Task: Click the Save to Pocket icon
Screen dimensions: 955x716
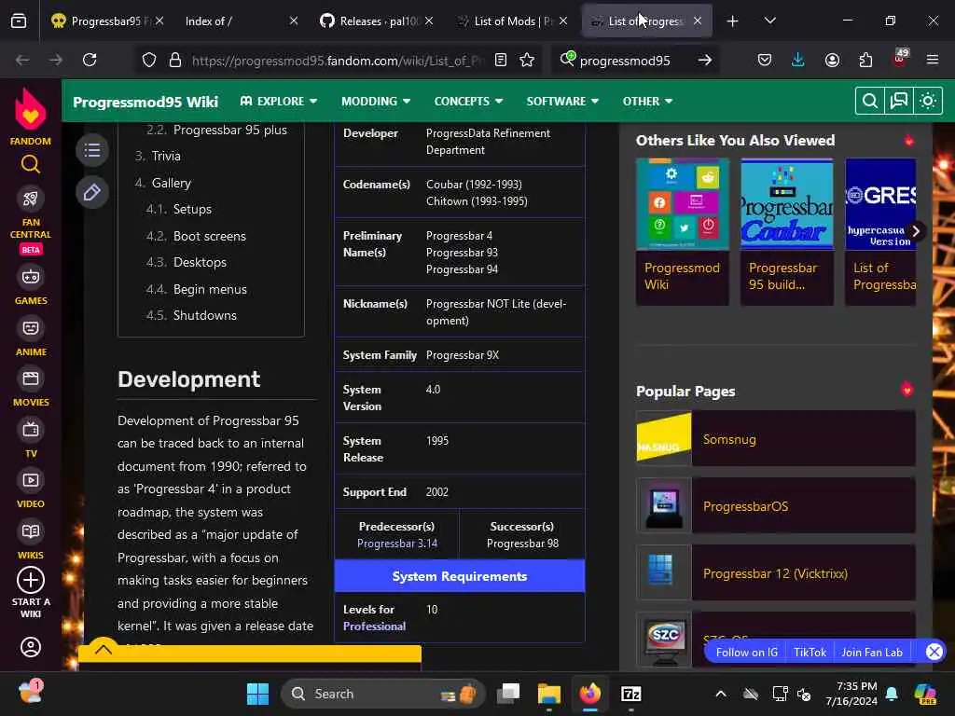Action: click(x=765, y=60)
